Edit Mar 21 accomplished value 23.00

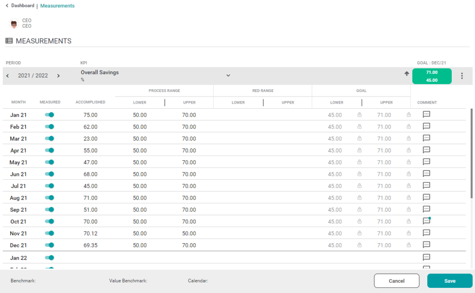pos(90,139)
